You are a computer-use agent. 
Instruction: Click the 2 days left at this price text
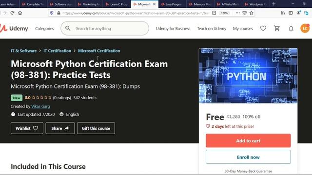point(233,126)
